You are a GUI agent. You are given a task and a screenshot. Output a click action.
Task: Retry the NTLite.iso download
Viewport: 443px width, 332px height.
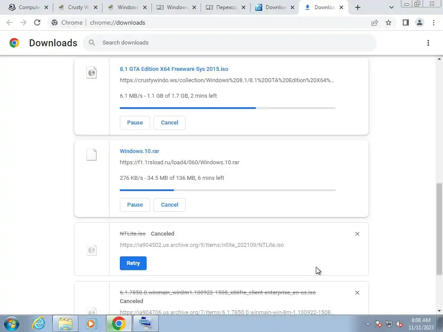click(133, 263)
